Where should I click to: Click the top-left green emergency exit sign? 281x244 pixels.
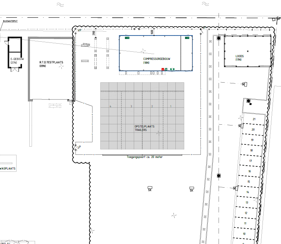(x=127, y=38)
